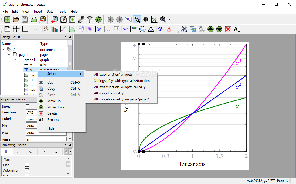Click the zoom magnifier icon
This screenshot has height=184, width=296.
coord(163,19)
